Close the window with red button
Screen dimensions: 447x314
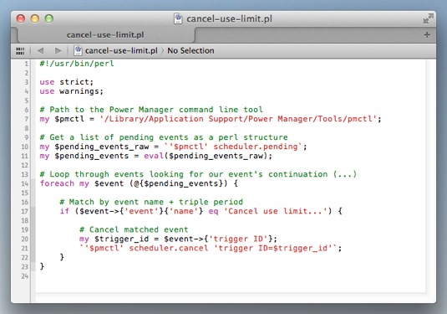[x=21, y=18]
